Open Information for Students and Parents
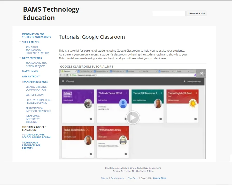The height and width of the screenshot is (185, 232). [x=36, y=35]
